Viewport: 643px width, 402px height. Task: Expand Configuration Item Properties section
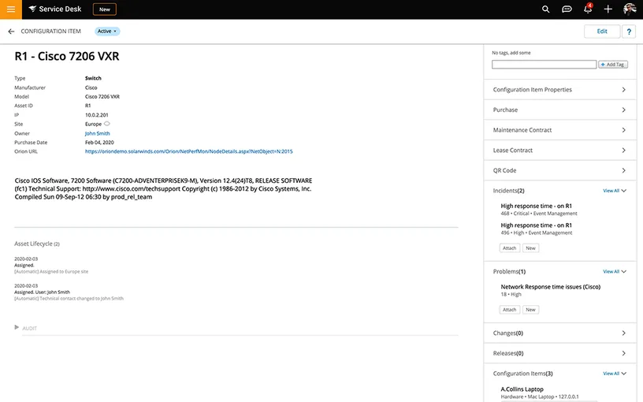coord(559,90)
